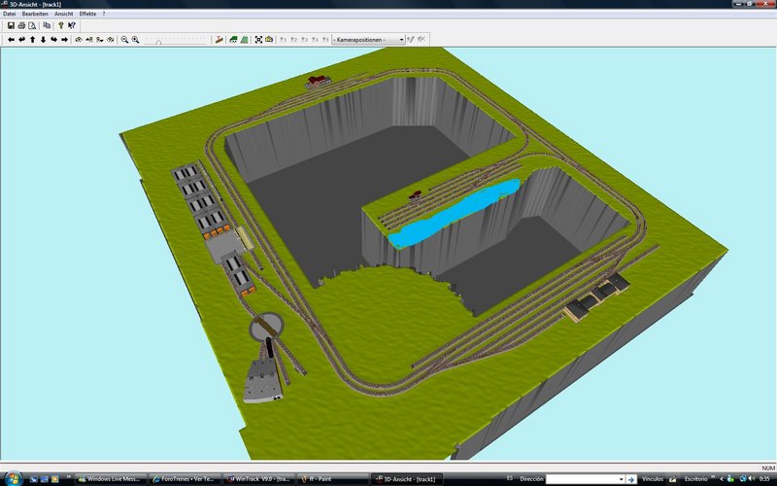Rotate the view left with the curved left arrow
This screenshot has height=486, width=777.
coord(21,39)
